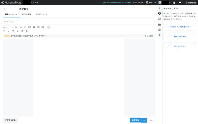Click the 公開する publish button

coord(136,120)
